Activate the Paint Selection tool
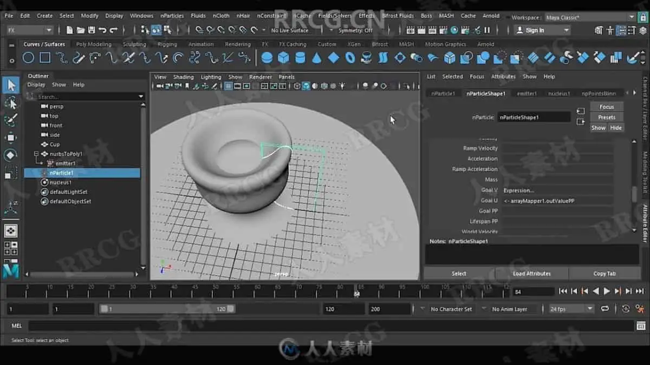This screenshot has height=365, width=650. (11, 120)
